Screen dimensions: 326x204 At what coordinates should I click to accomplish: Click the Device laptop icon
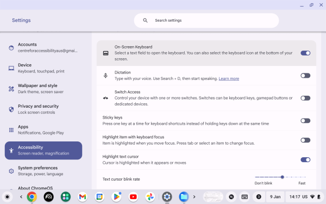[x=11, y=69]
